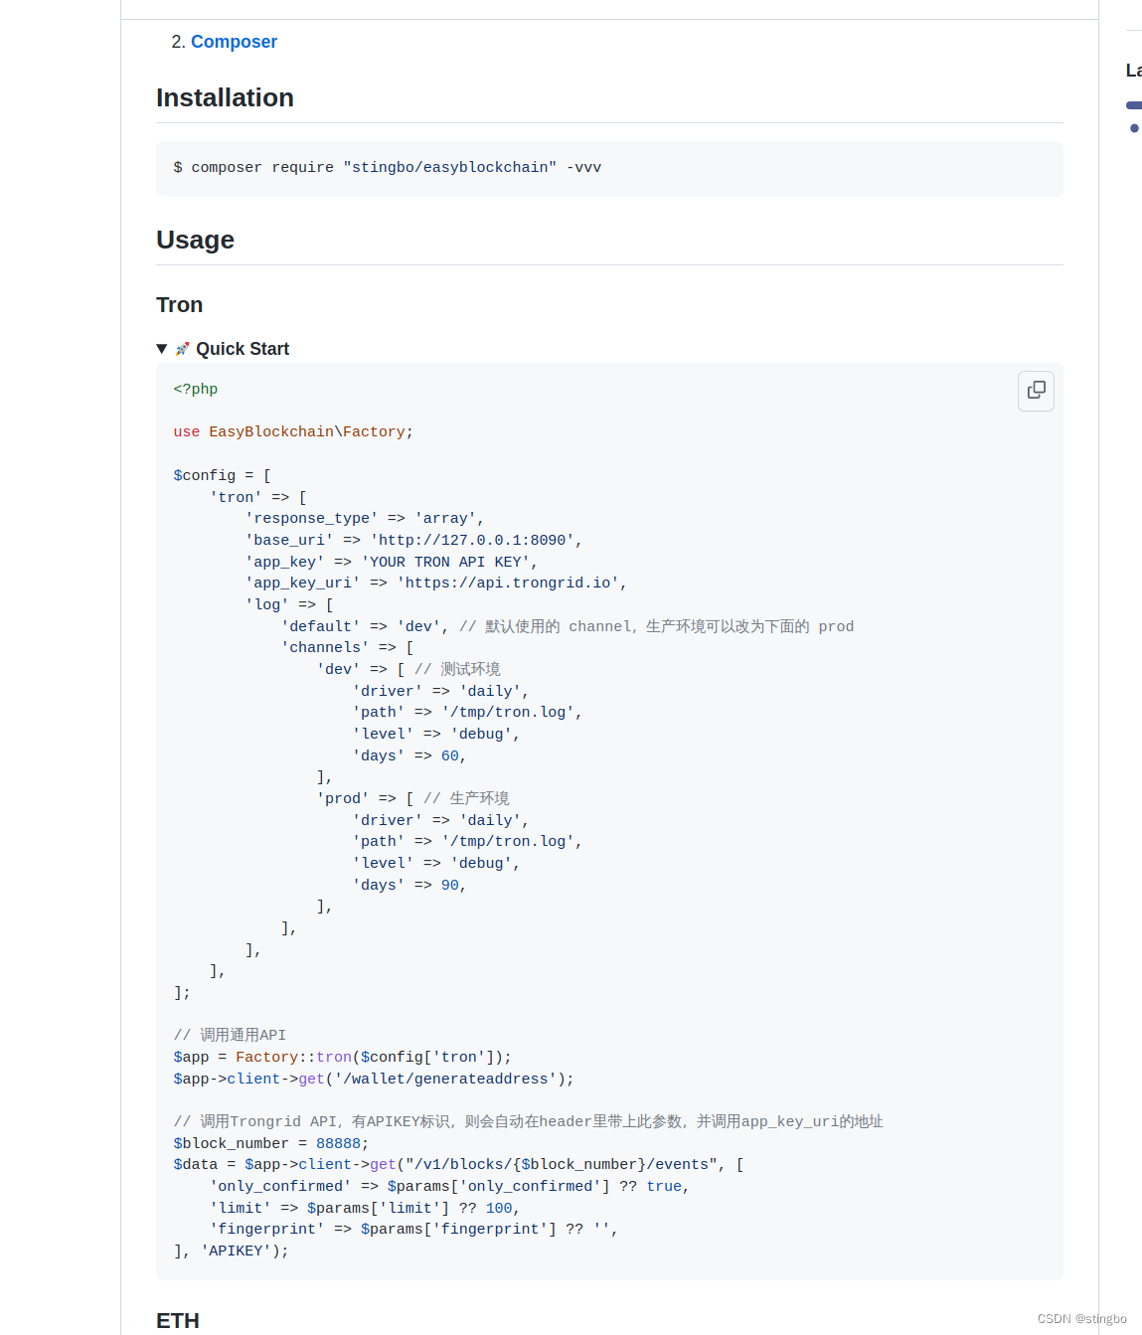Click the 'days' => 90 line
Image resolution: width=1142 pixels, height=1335 pixels.
pos(409,886)
